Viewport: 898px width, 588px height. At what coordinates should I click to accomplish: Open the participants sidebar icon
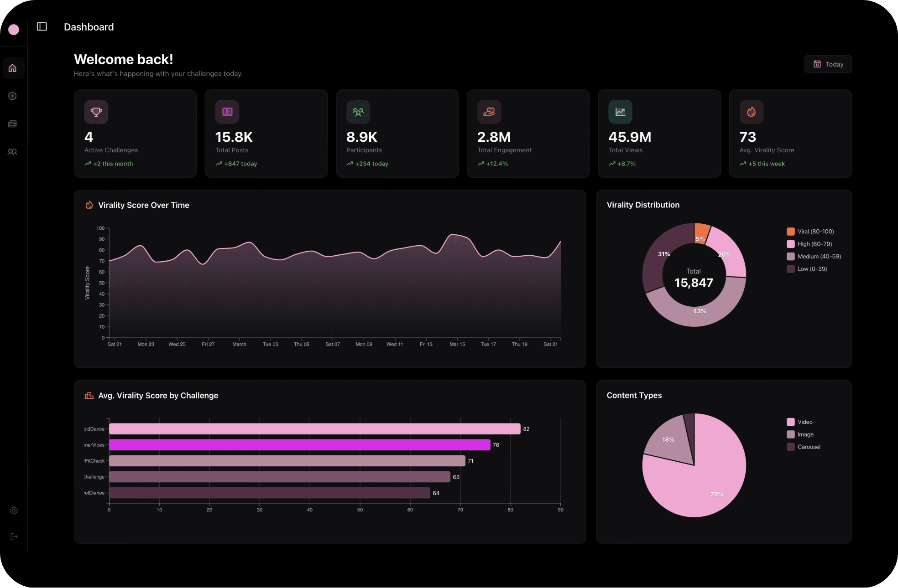click(x=13, y=152)
